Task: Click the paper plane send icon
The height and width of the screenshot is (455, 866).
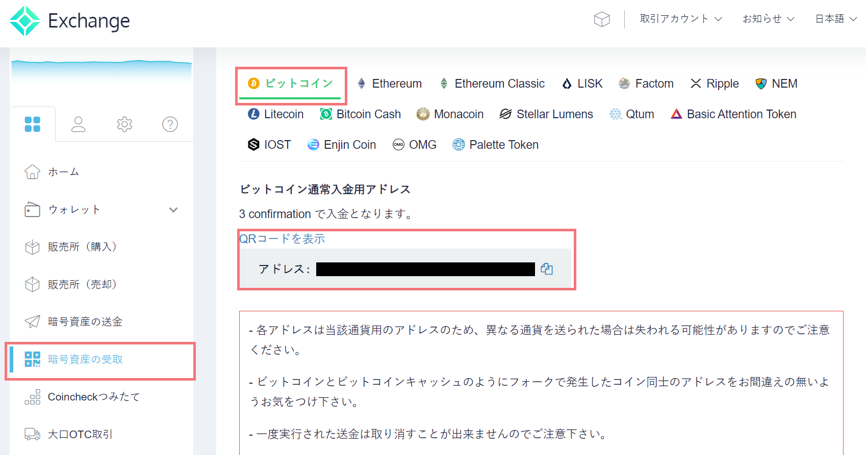Action: [x=32, y=322]
